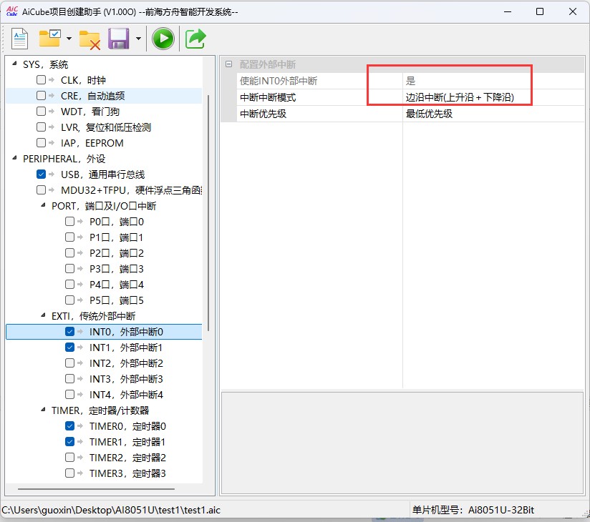The image size is (590, 522).
Task: Tick the P3口 端口3 checkbox
Action: click(69, 269)
